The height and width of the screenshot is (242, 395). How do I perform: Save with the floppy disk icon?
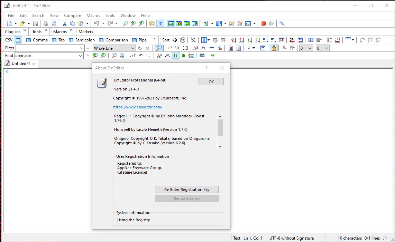(35, 23)
